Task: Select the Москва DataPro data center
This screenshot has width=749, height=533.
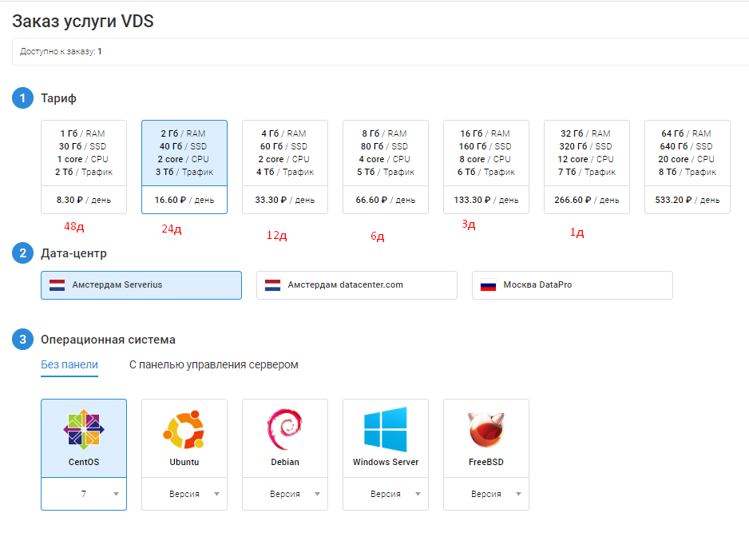Action: (x=572, y=284)
